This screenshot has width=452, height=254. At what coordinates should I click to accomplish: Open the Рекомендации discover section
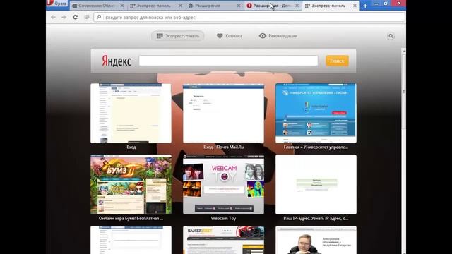coord(278,36)
